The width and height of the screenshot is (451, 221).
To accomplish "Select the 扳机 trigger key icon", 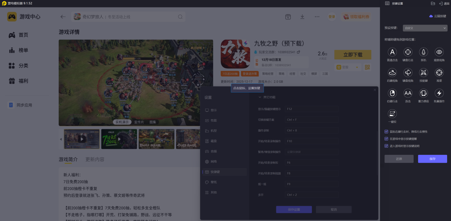I will tap(423, 52).
